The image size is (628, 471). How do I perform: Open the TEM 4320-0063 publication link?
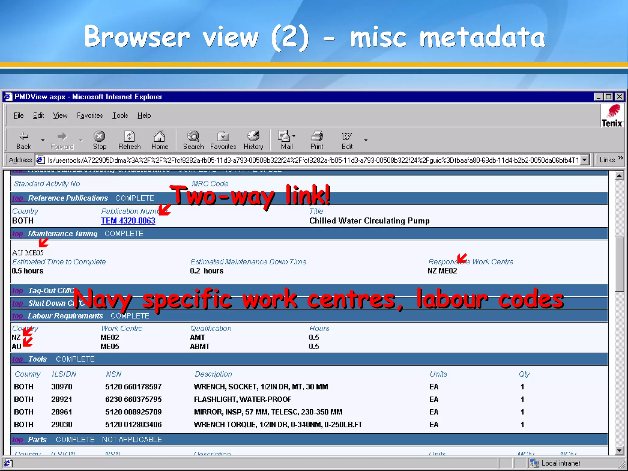128,220
